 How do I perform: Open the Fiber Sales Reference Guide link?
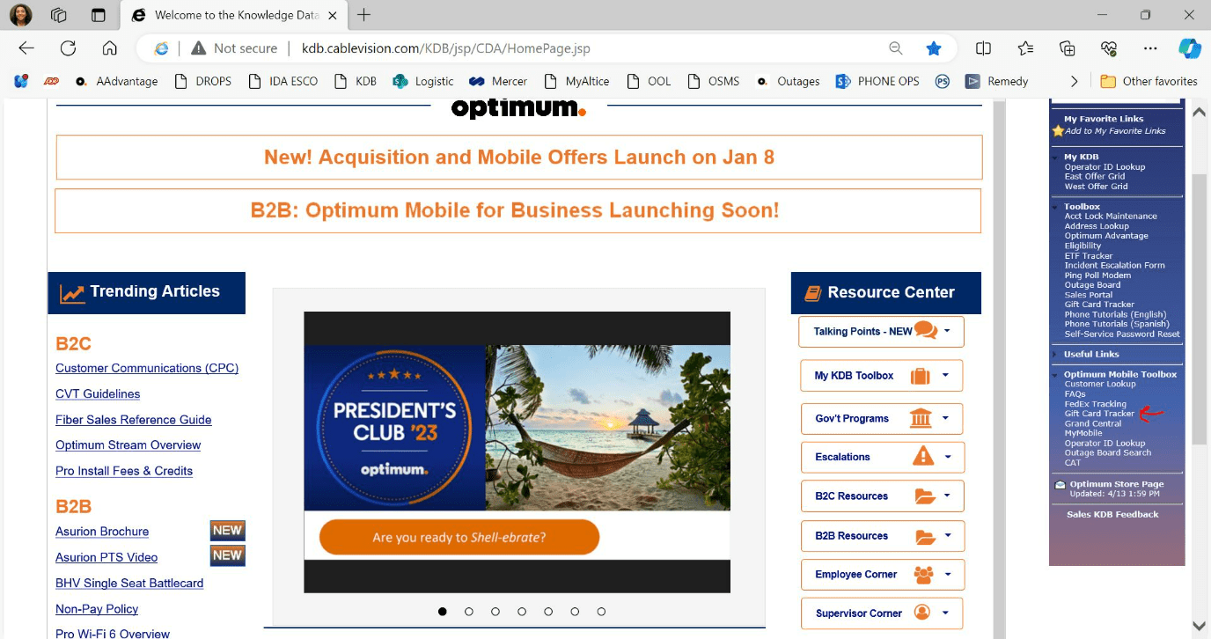pyautogui.click(x=133, y=420)
